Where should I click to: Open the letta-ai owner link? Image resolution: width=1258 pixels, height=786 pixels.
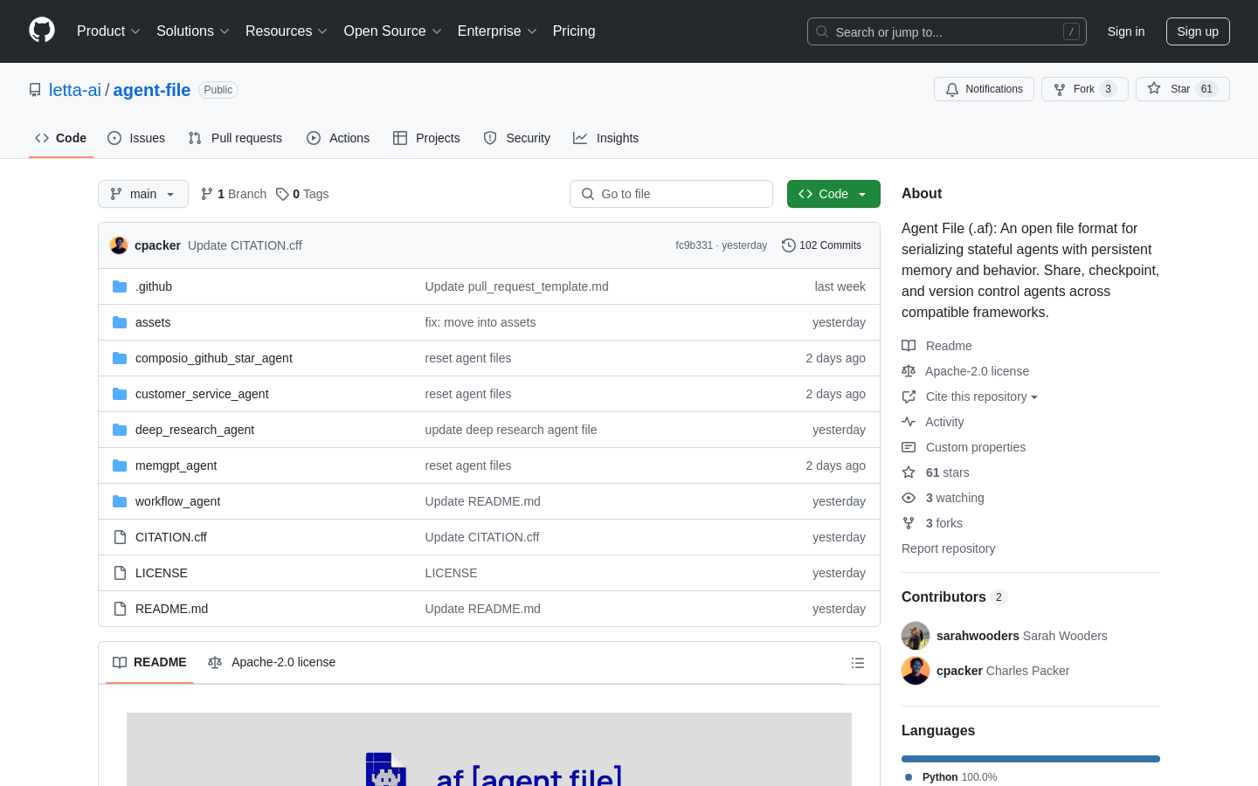coord(75,90)
